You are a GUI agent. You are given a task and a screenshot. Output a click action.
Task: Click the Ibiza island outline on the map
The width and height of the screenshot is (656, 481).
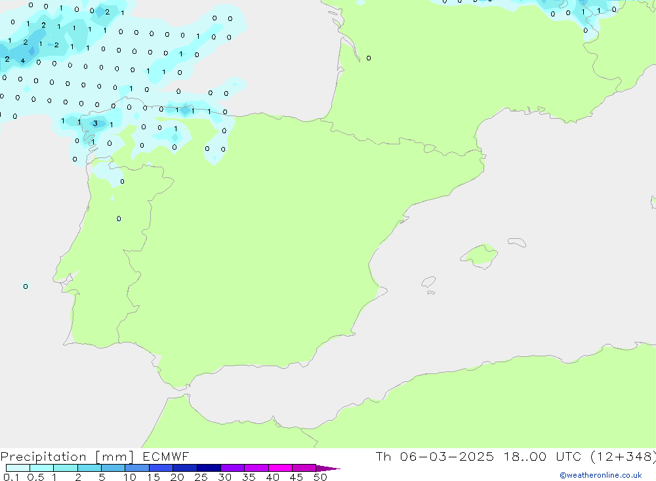[x=428, y=282]
